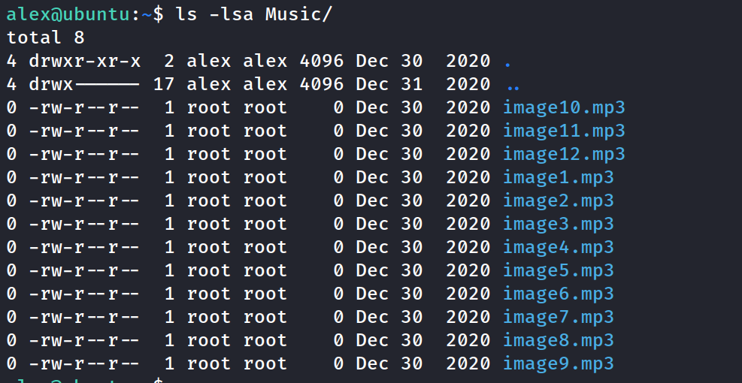Click the "total 8" output line

(45, 38)
